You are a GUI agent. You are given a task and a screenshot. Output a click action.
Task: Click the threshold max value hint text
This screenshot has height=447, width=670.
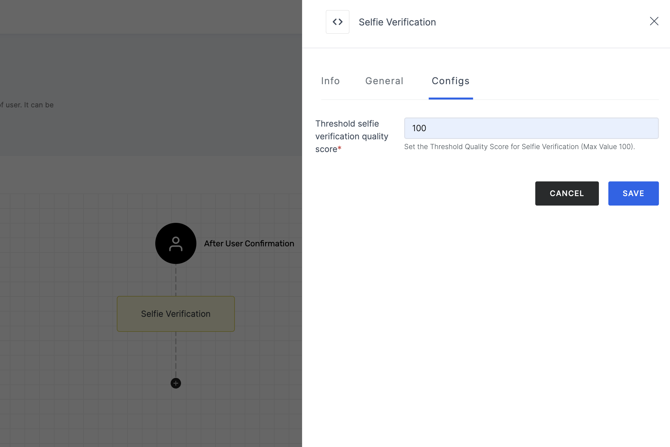point(520,147)
